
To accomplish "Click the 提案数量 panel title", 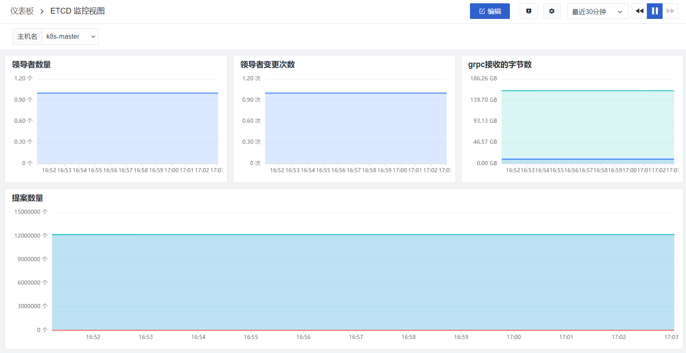I will pos(27,198).
